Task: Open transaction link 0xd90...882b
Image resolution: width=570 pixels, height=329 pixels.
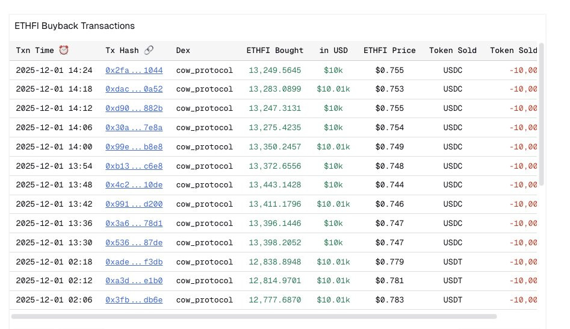Action: pos(134,108)
